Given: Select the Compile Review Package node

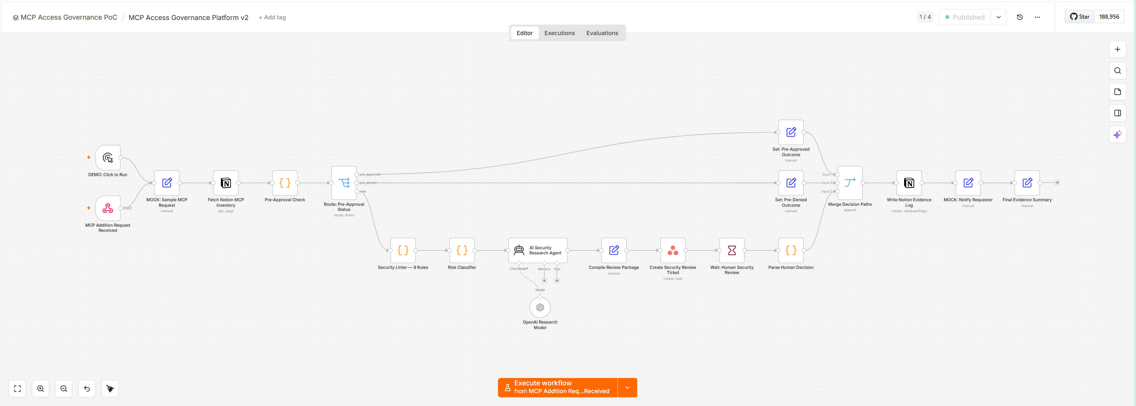Looking at the screenshot, I should point(613,250).
